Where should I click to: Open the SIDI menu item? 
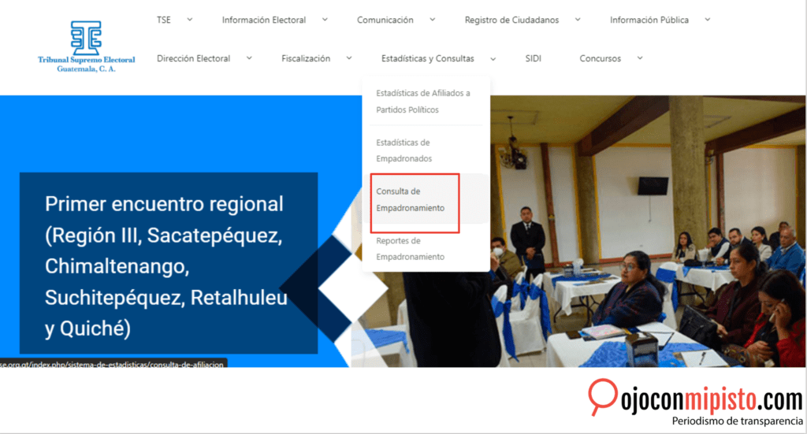click(x=534, y=58)
